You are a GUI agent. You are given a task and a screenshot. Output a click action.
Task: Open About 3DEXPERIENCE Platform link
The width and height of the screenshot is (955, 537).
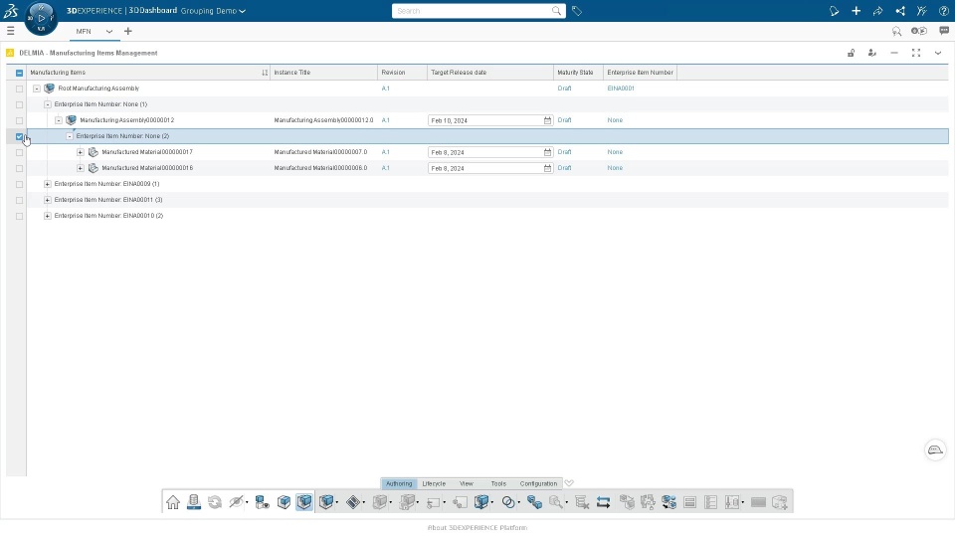pos(477,527)
